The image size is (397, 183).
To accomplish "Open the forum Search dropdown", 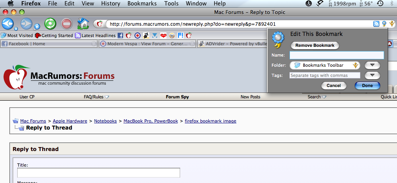I will (x=317, y=97).
